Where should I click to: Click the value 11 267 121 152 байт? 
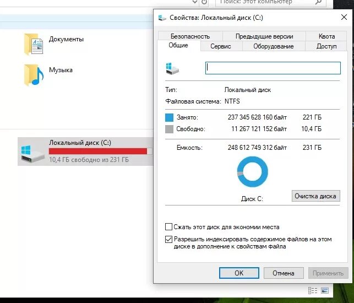259,129
